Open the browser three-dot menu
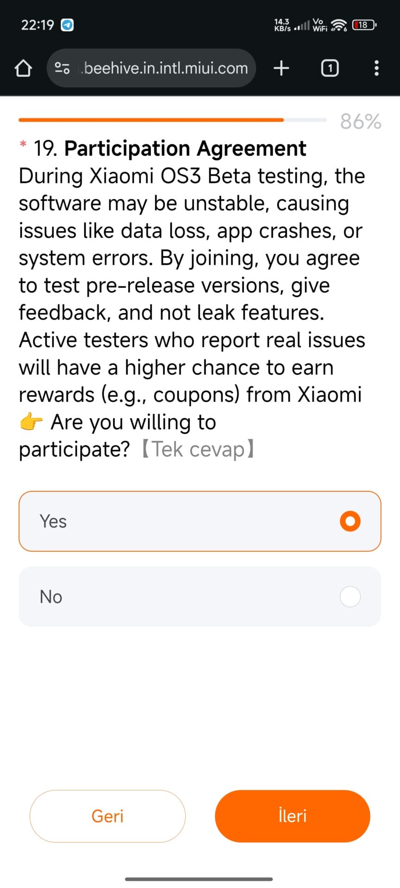The width and height of the screenshot is (400, 888). [376, 68]
